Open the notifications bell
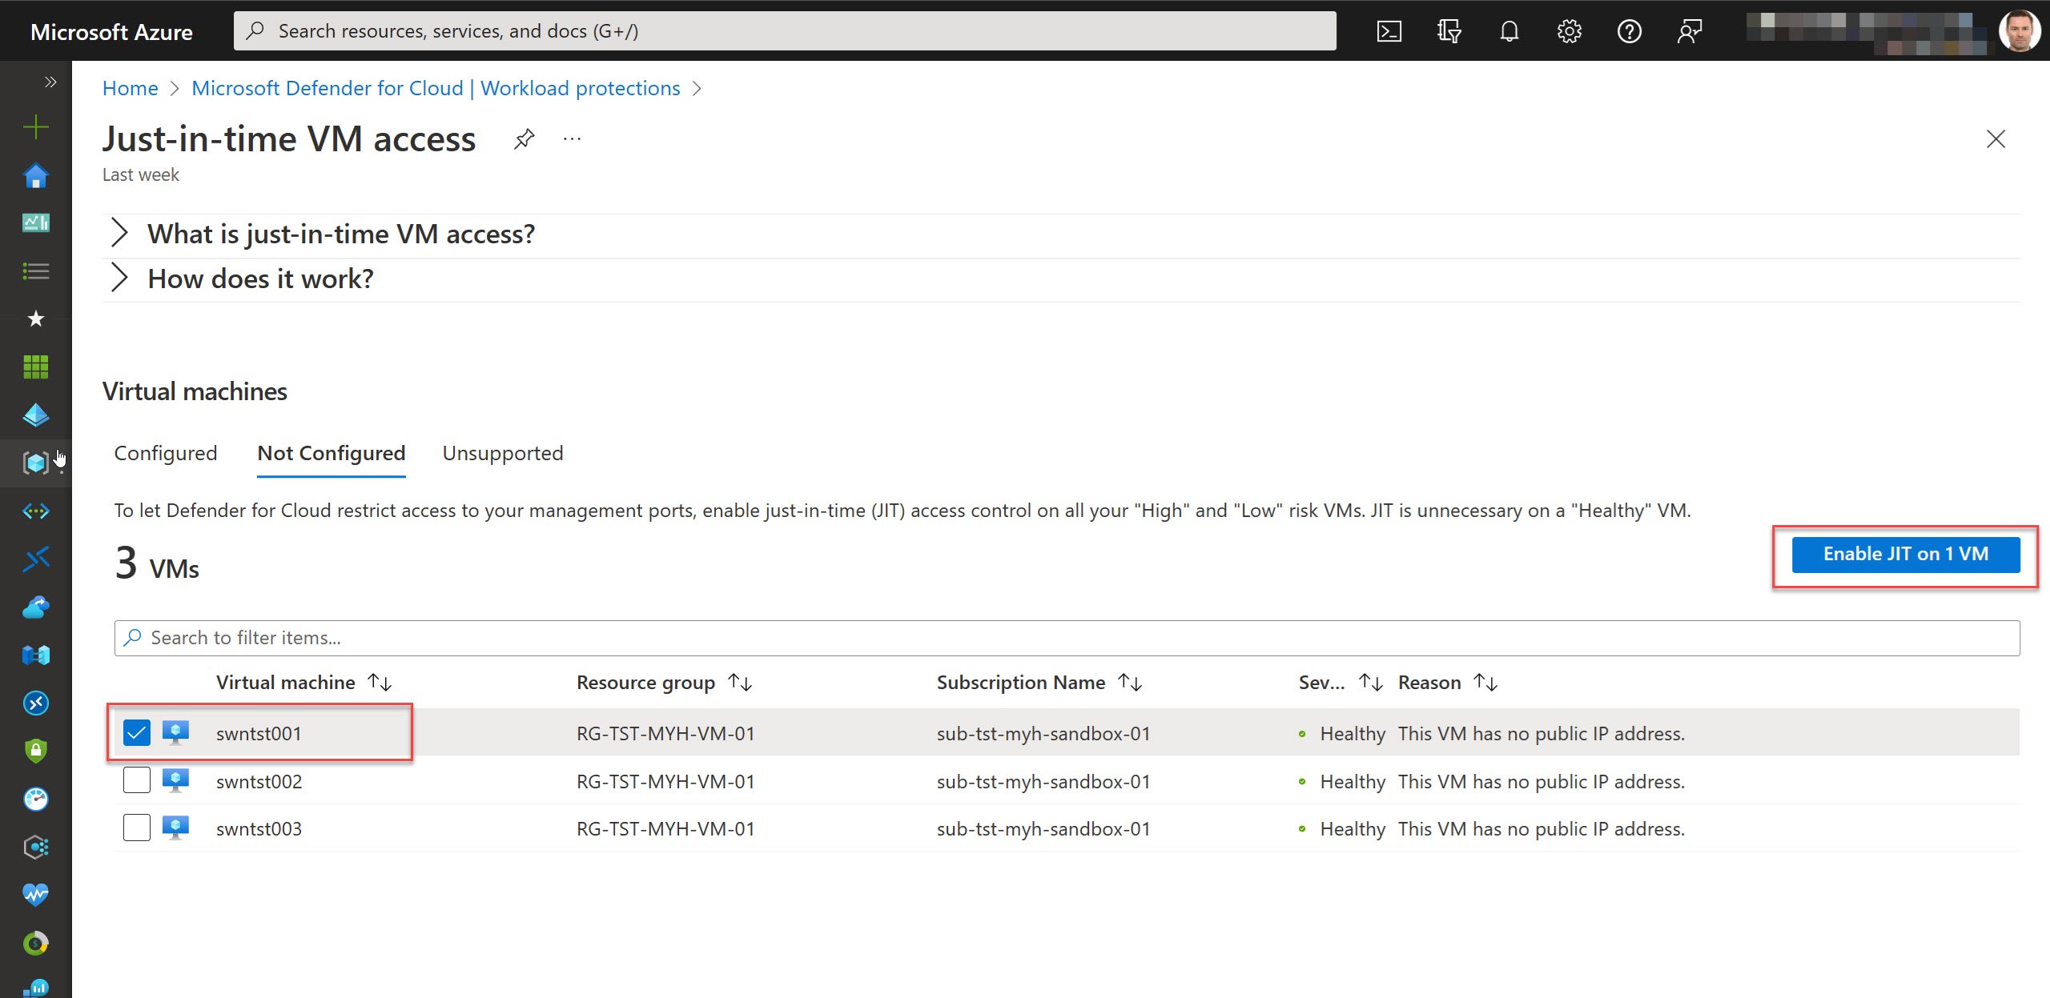This screenshot has width=2050, height=998. click(1509, 30)
